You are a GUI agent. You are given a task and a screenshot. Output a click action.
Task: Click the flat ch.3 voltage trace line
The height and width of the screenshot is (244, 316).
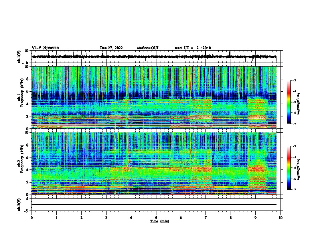point(154,205)
